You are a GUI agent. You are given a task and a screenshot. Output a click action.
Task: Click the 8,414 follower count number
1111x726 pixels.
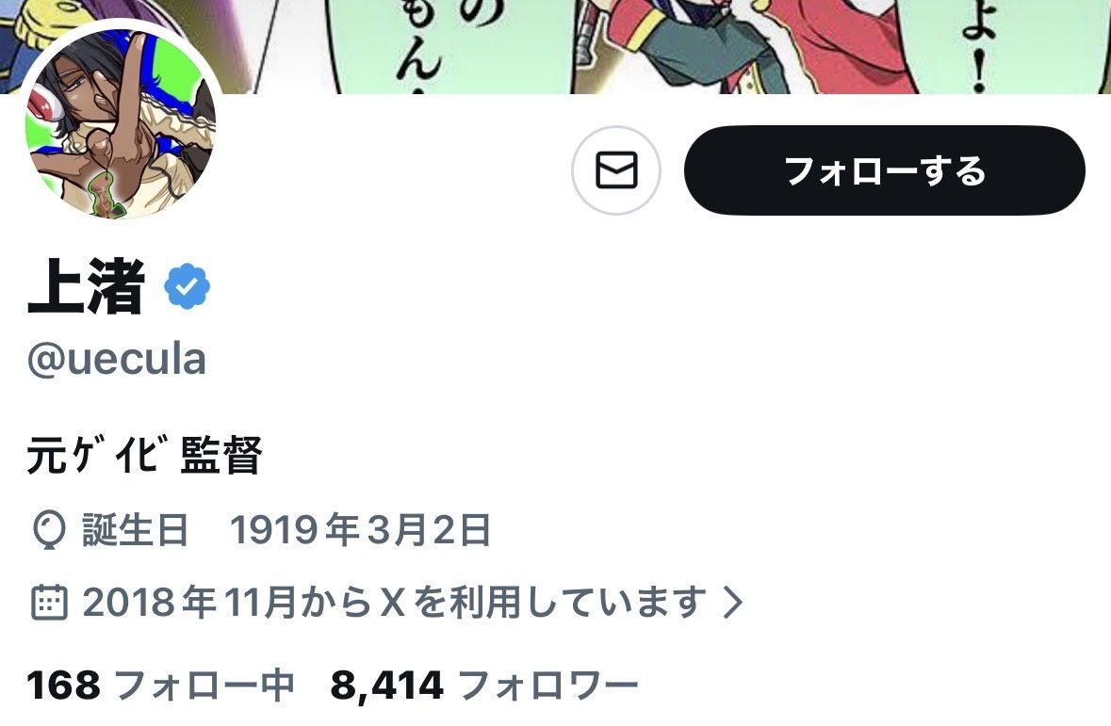(x=387, y=686)
